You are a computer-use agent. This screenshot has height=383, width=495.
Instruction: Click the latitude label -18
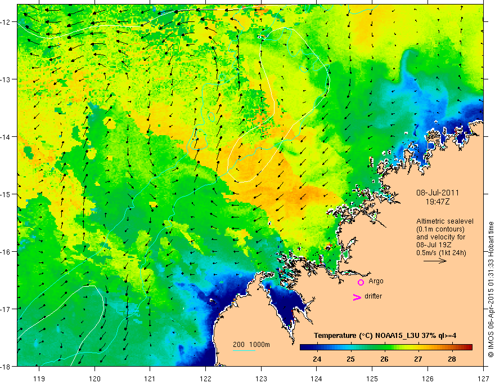pyautogui.click(x=6, y=367)
